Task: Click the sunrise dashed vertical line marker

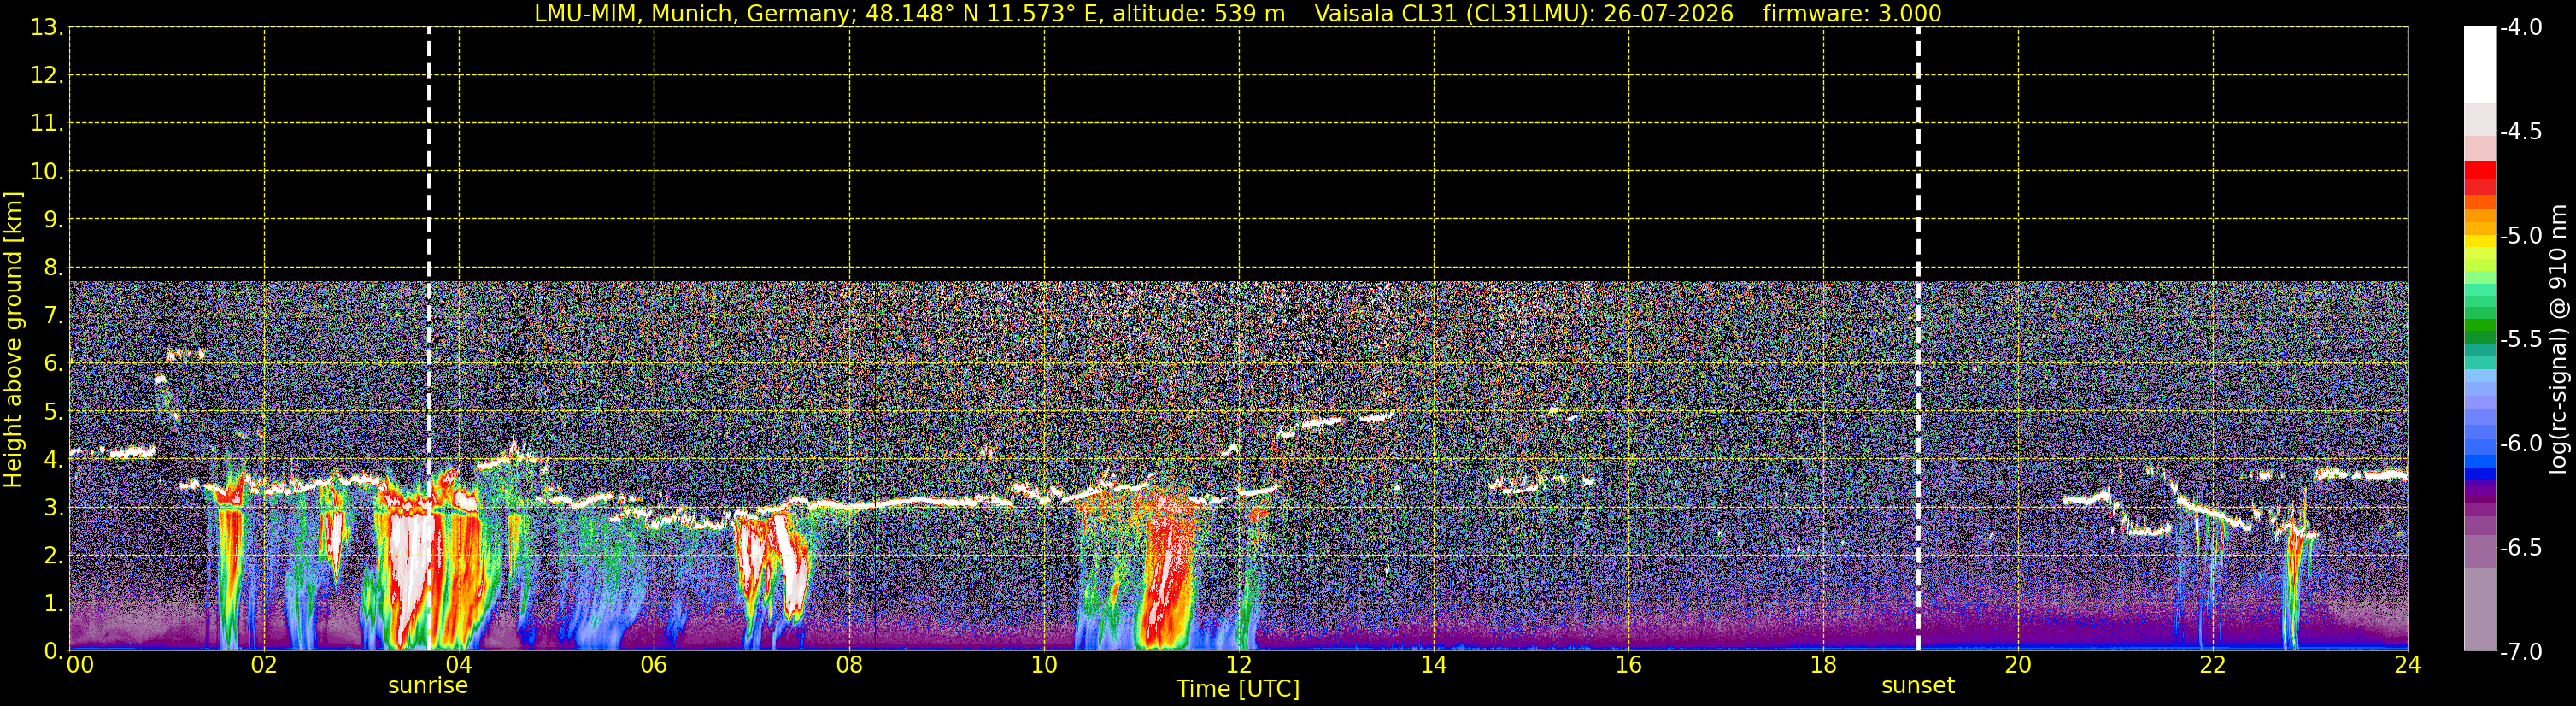Action: [x=429, y=339]
